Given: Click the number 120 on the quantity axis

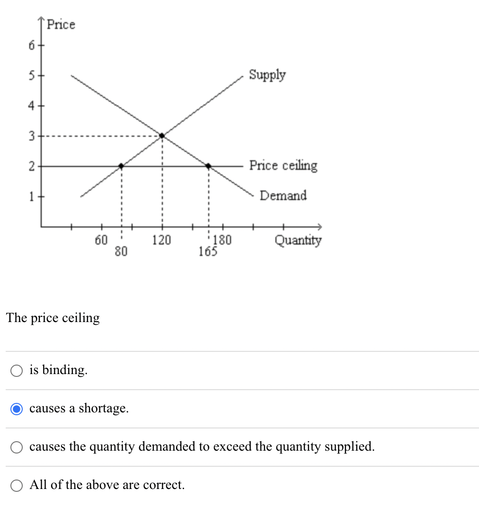Looking at the screenshot, I should click(162, 240).
